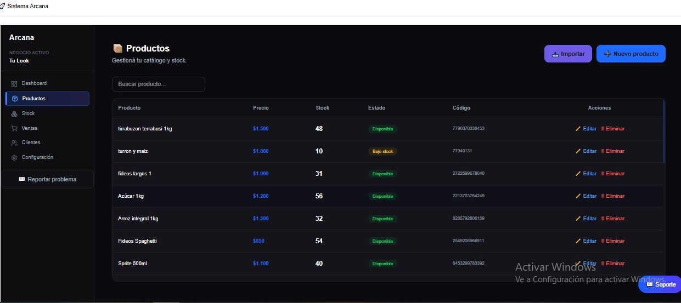Click the Configuración gear icon

coord(14,158)
